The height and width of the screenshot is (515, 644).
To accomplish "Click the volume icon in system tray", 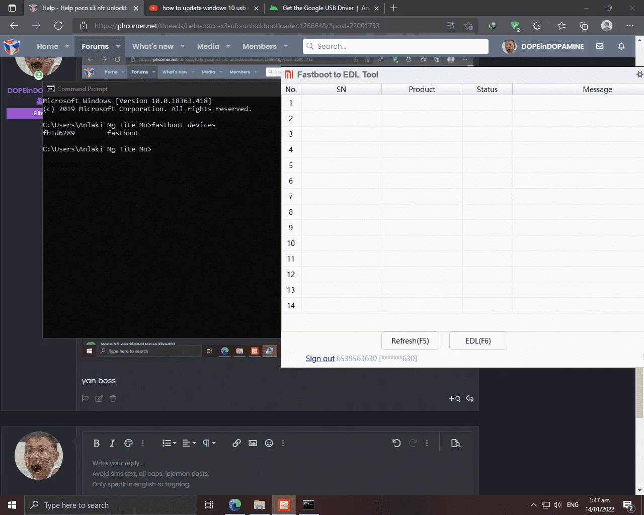I will click(557, 505).
